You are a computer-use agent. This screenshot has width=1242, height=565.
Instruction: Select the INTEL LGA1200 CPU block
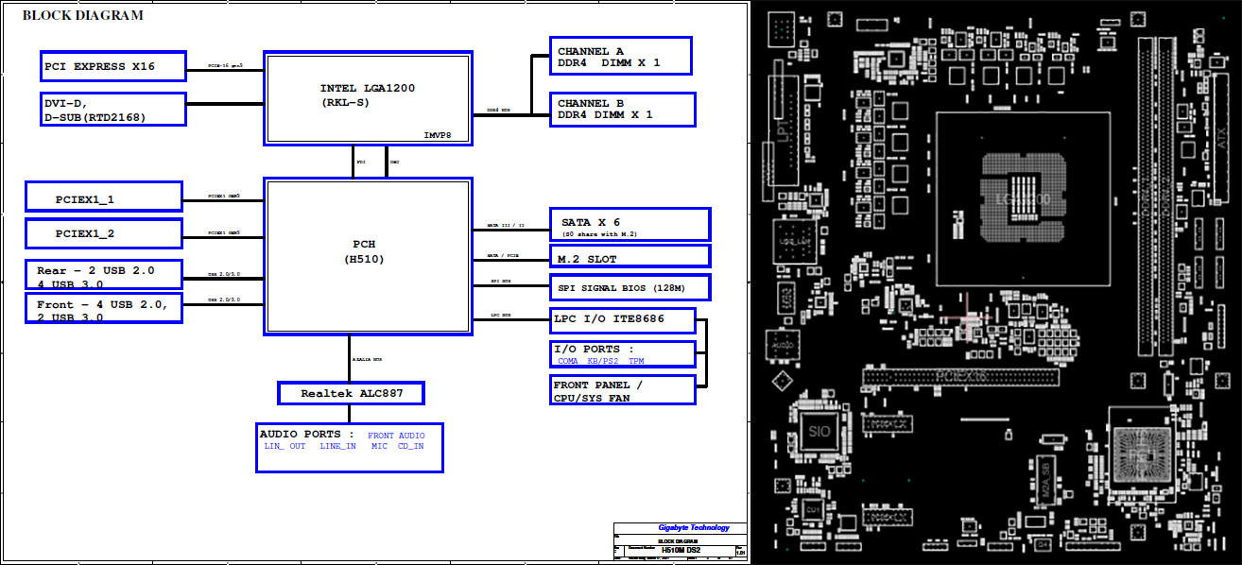coord(368,97)
